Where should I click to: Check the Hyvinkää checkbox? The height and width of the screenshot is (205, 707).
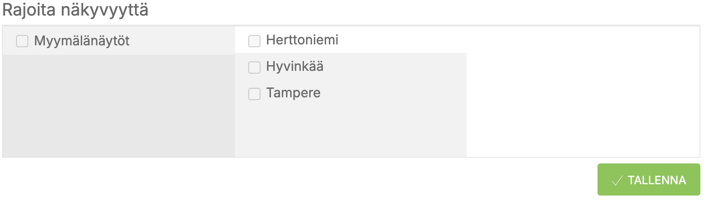pos(254,68)
